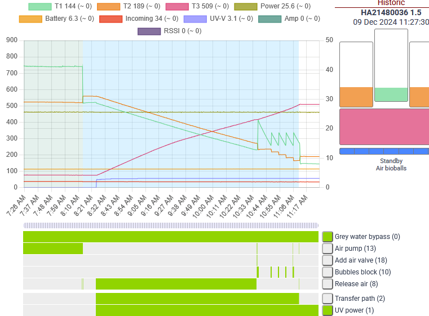Hide the Amp 0 series in the legend
Screen dimensions: 429x316
point(270,19)
